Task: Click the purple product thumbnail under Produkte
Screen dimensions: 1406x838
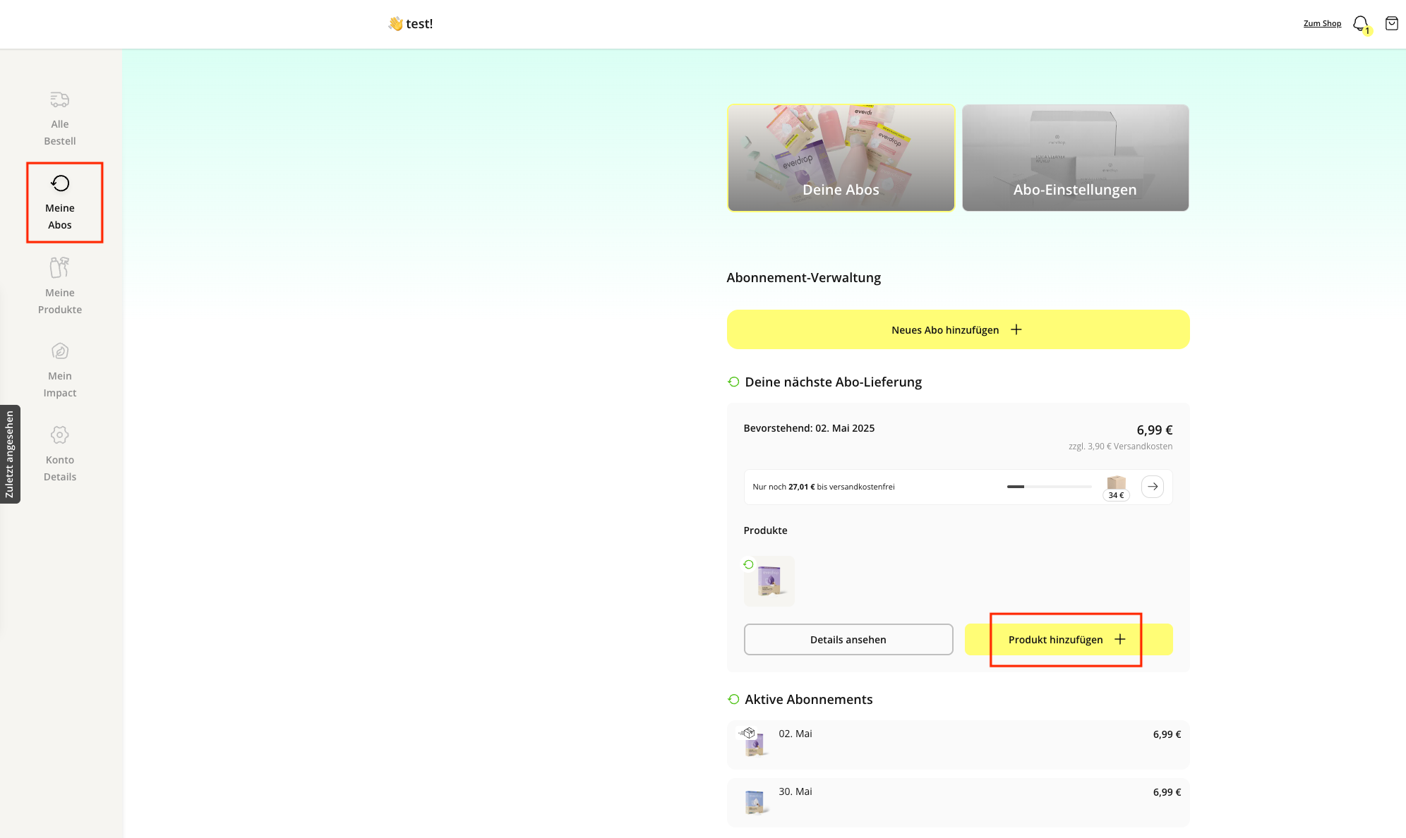Action: point(769,581)
